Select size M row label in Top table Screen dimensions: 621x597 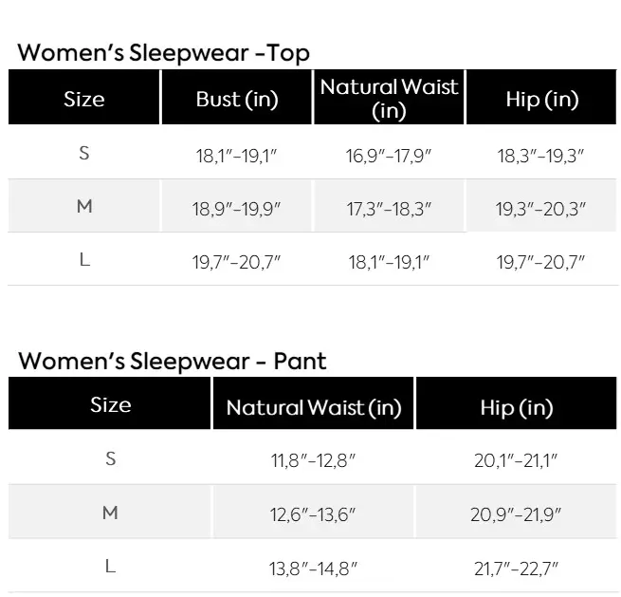tap(84, 207)
